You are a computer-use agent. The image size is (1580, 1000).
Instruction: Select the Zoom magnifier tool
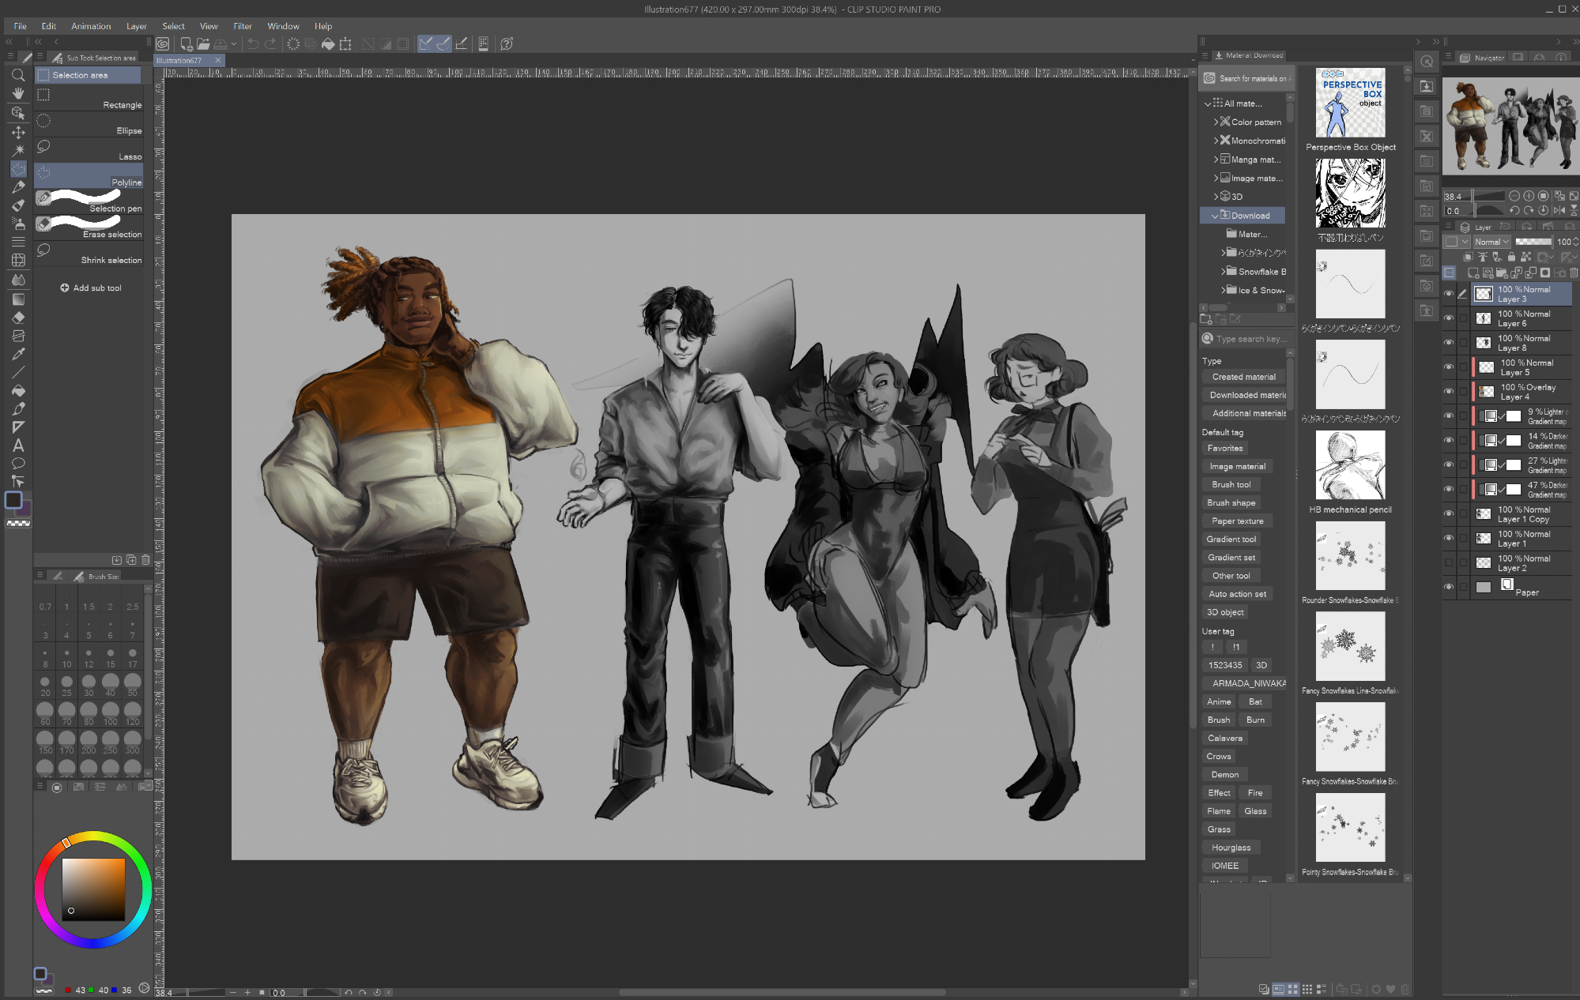coord(18,75)
